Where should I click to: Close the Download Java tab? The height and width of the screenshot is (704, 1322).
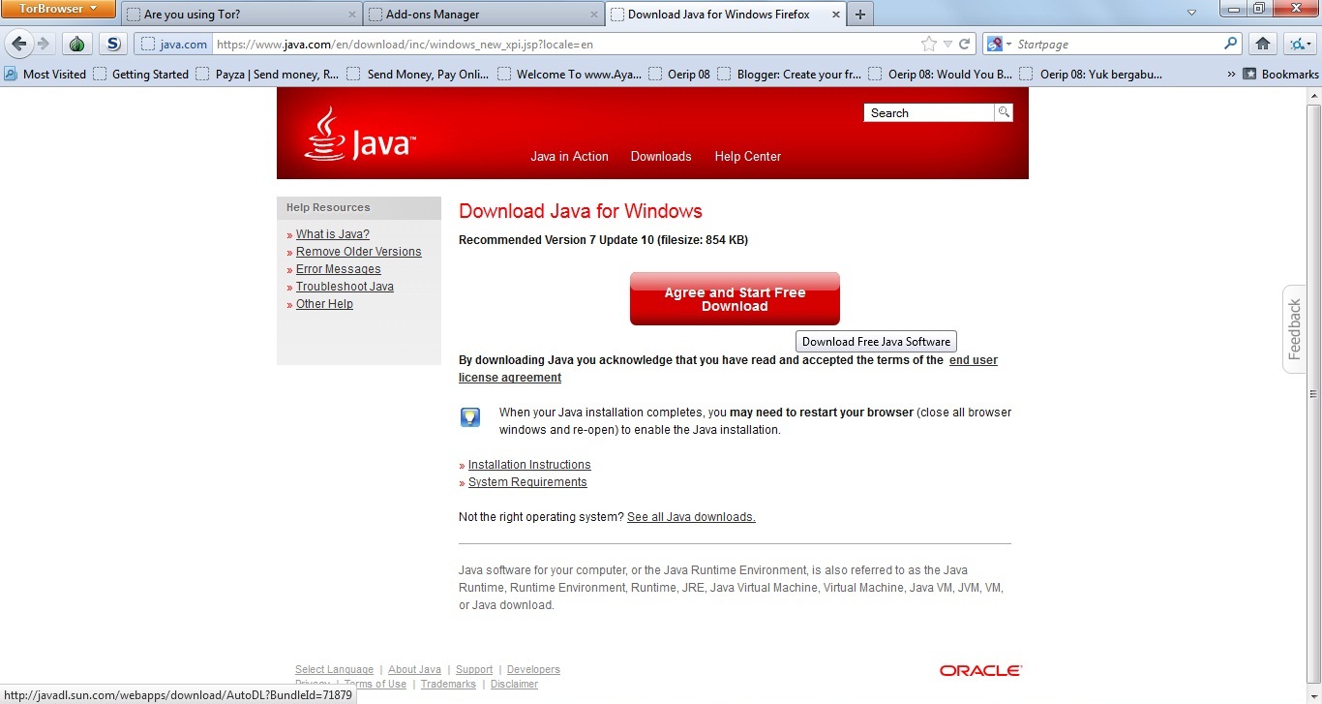pos(835,15)
